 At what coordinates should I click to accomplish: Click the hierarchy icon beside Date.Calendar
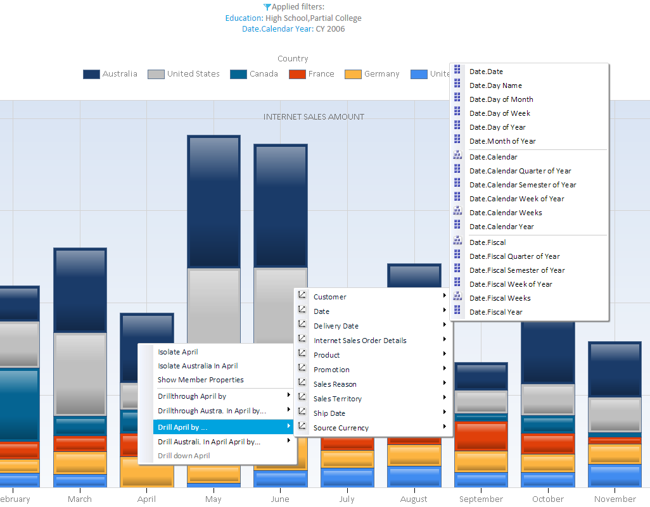tap(457, 155)
